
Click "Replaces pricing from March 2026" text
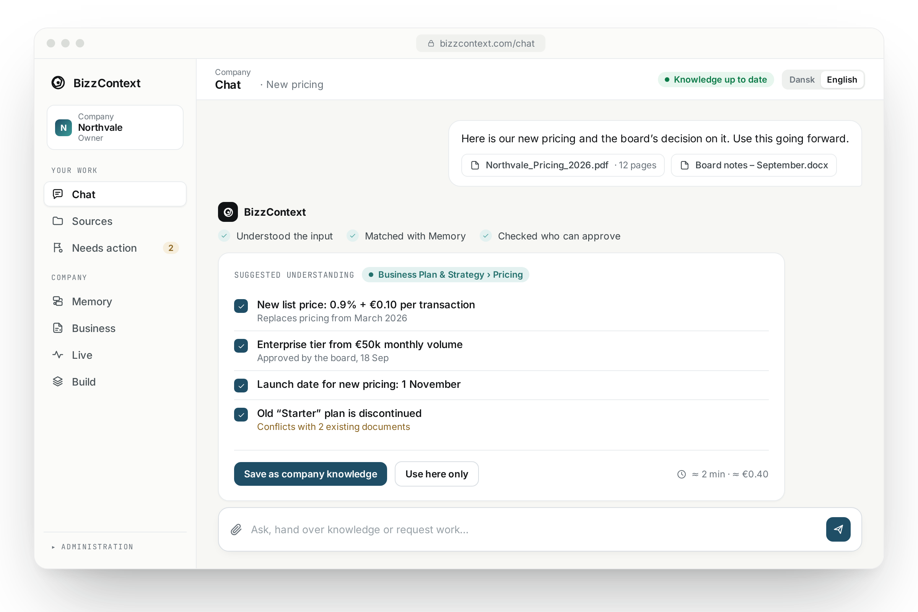(332, 318)
